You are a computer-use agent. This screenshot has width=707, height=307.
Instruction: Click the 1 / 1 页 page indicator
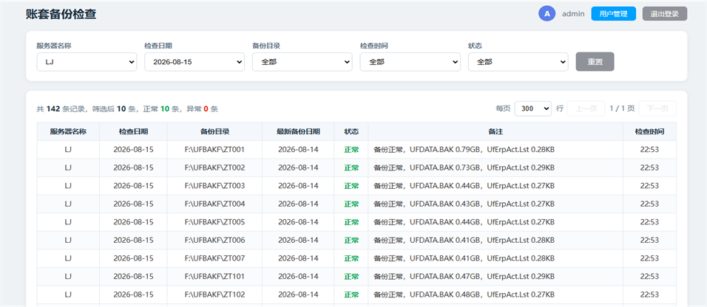pyautogui.click(x=622, y=108)
